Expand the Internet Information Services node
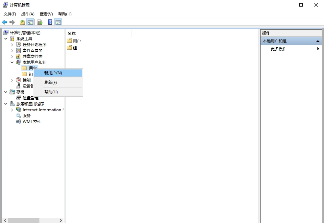Image resolution: width=324 pixels, height=223 pixels. coord(12,110)
